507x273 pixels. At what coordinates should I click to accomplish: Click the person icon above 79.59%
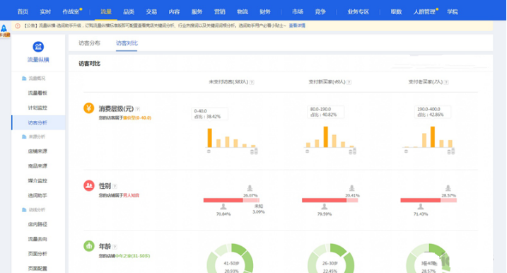pyautogui.click(x=325, y=207)
